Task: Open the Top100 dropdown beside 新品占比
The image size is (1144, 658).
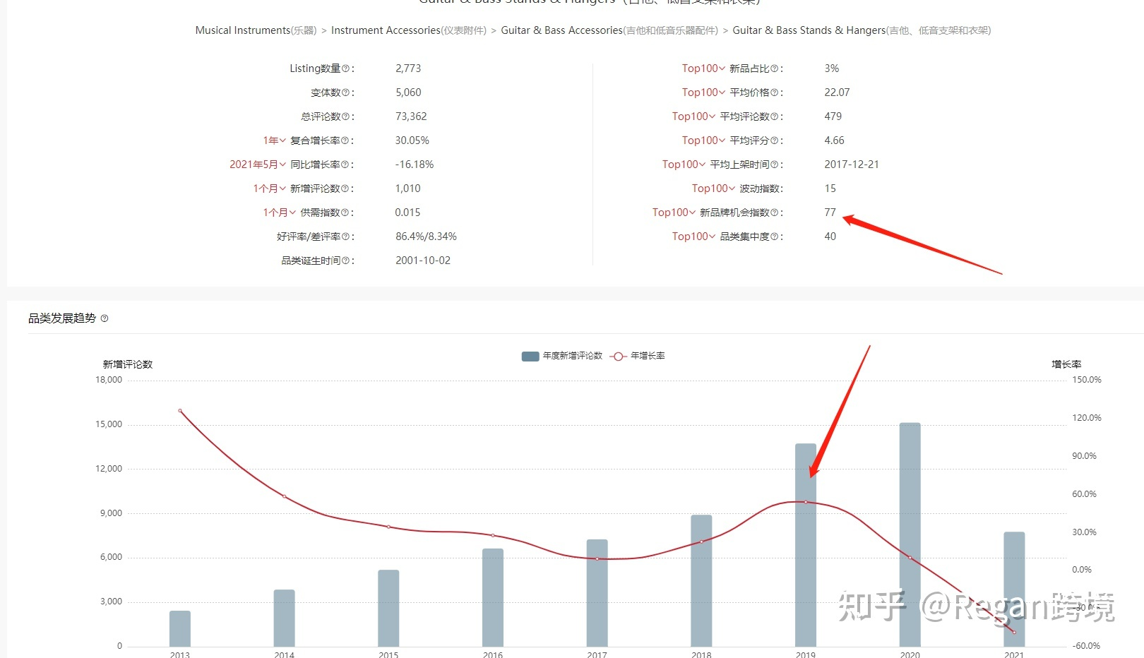Action: tap(703, 68)
